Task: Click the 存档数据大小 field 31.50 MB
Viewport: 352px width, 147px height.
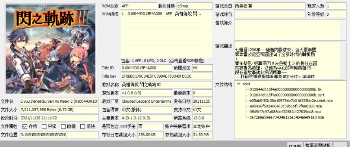Action: (202, 135)
